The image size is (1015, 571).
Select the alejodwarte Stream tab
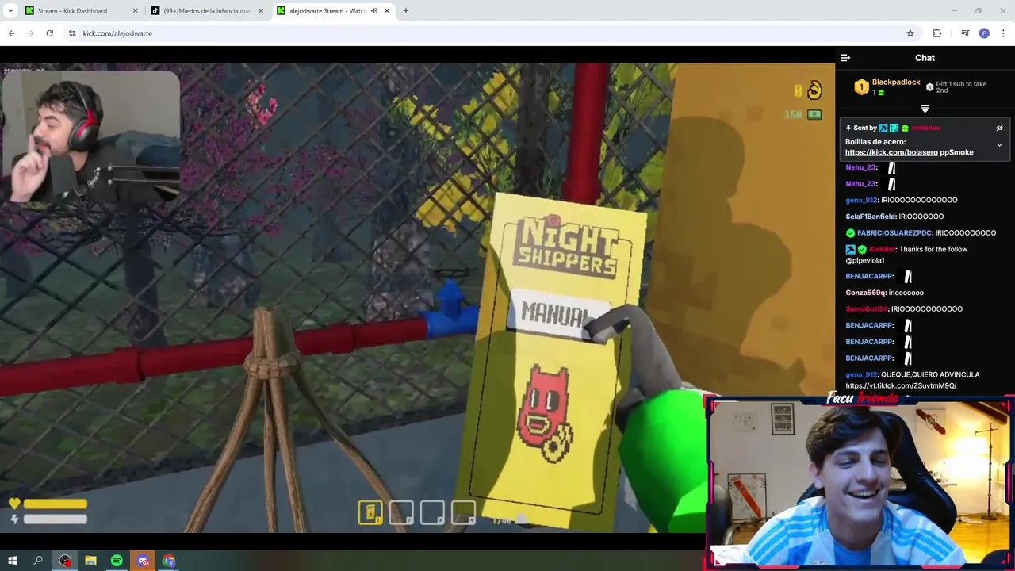pos(327,11)
